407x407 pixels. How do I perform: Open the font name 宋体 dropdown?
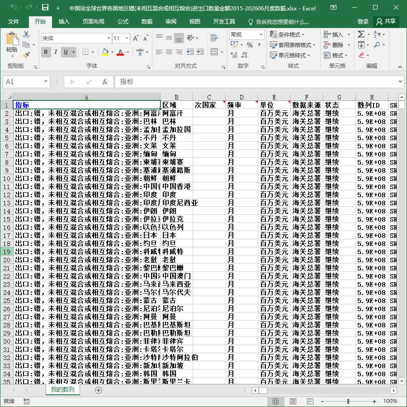tap(109, 38)
